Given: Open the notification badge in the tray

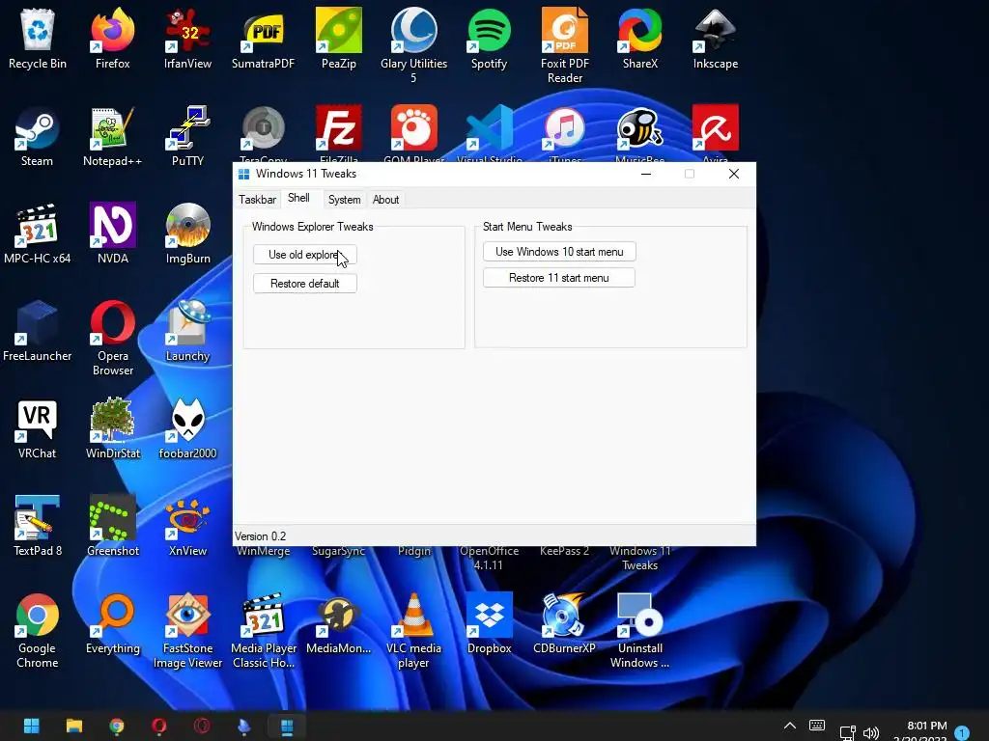Looking at the screenshot, I should (x=962, y=732).
